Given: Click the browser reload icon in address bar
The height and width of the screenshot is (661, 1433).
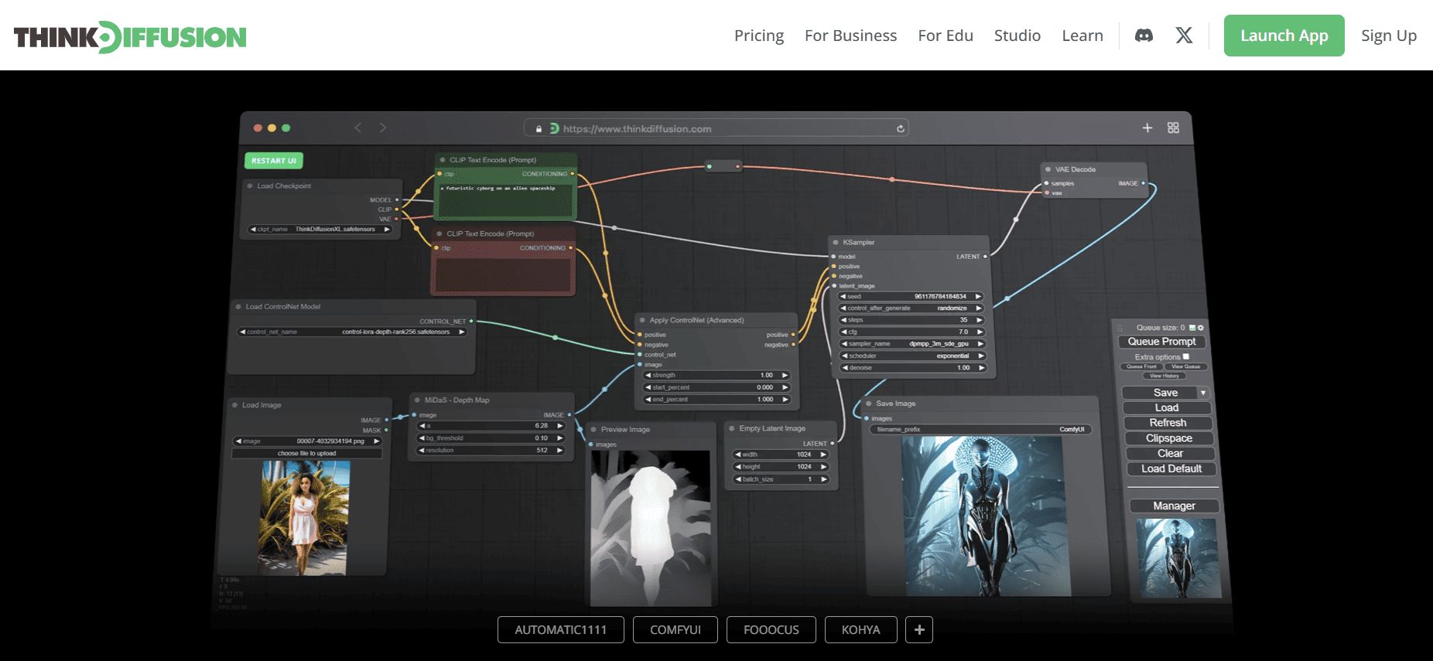Looking at the screenshot, I should 901,129.
